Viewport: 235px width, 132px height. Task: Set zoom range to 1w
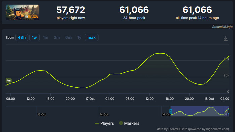pyautogui.click(x=34, y=37)
